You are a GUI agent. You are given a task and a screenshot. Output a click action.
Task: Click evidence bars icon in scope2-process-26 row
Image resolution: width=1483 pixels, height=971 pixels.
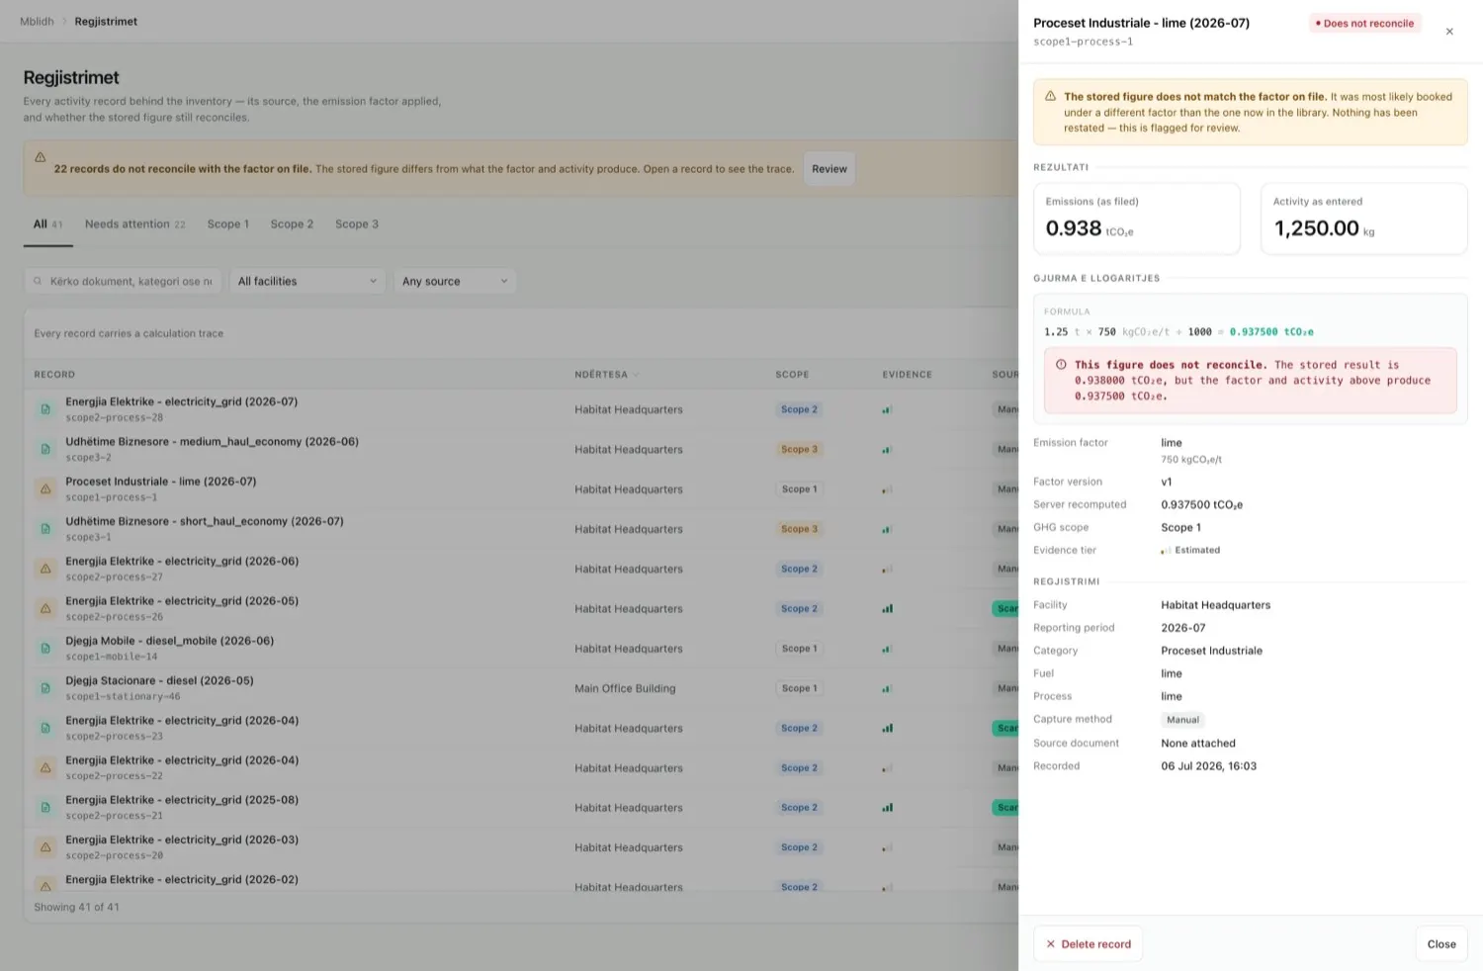[x=887, y=609]
